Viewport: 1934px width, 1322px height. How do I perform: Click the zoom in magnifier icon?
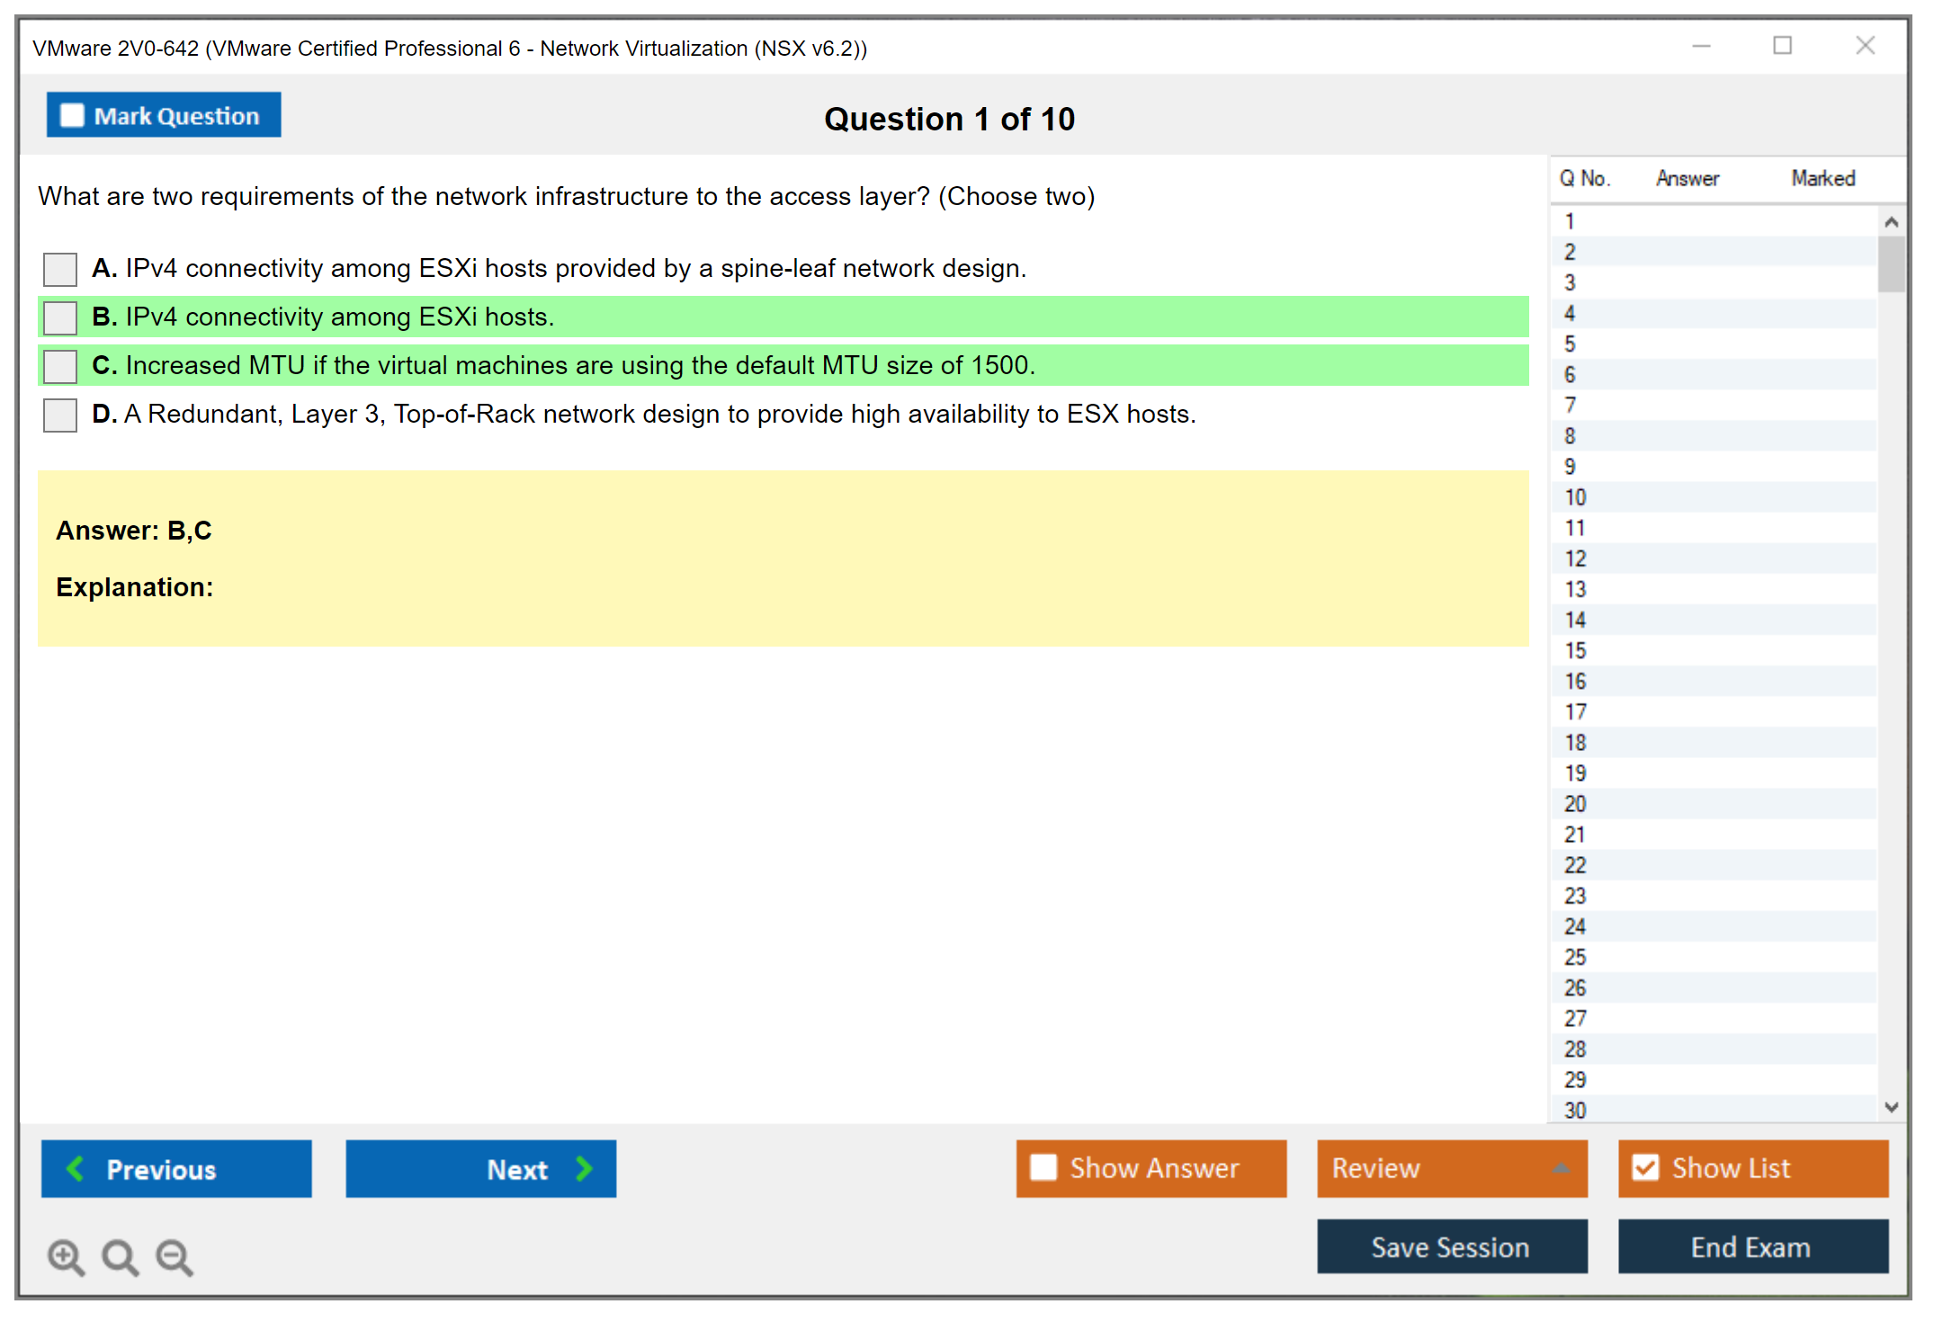[x=66, y=1256]
